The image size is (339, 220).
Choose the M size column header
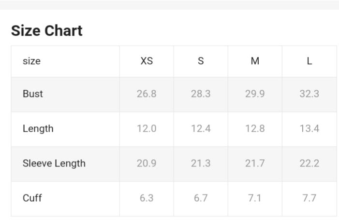coord(255,61)
